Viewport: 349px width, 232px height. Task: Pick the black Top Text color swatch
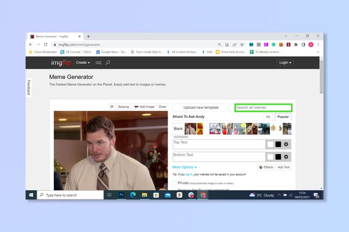coord(278,144)
